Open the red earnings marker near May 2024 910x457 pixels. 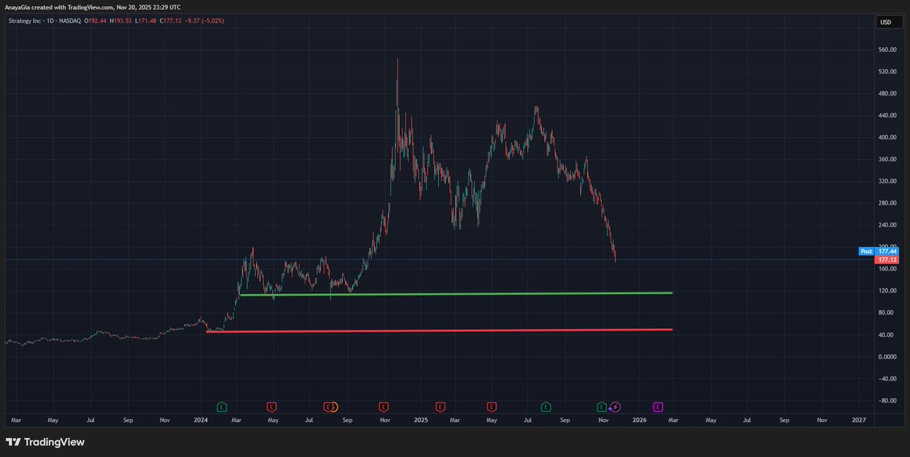[271, 407]
